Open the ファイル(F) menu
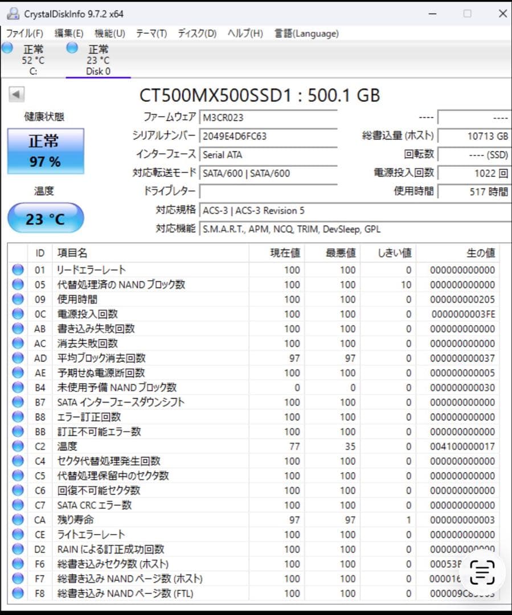This screenshot has height=615, width=512. click(24, 34)
